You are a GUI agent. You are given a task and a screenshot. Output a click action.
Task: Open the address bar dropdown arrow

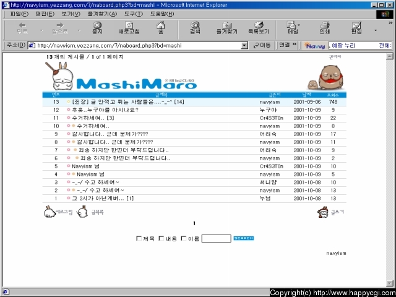point(244,45)
